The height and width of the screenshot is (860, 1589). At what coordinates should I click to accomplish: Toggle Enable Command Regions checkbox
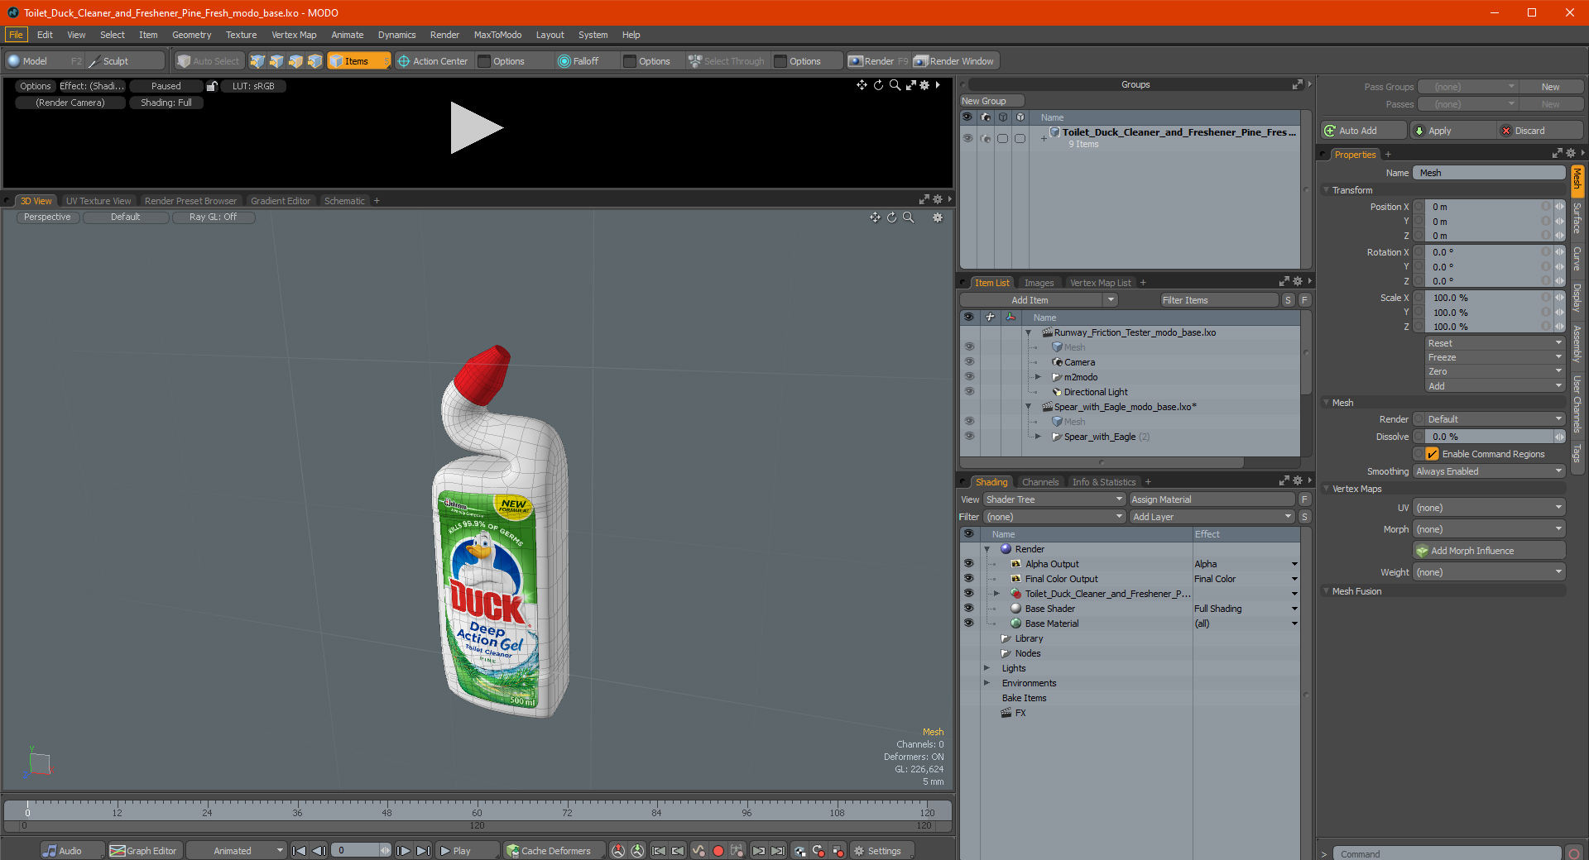1432,454
